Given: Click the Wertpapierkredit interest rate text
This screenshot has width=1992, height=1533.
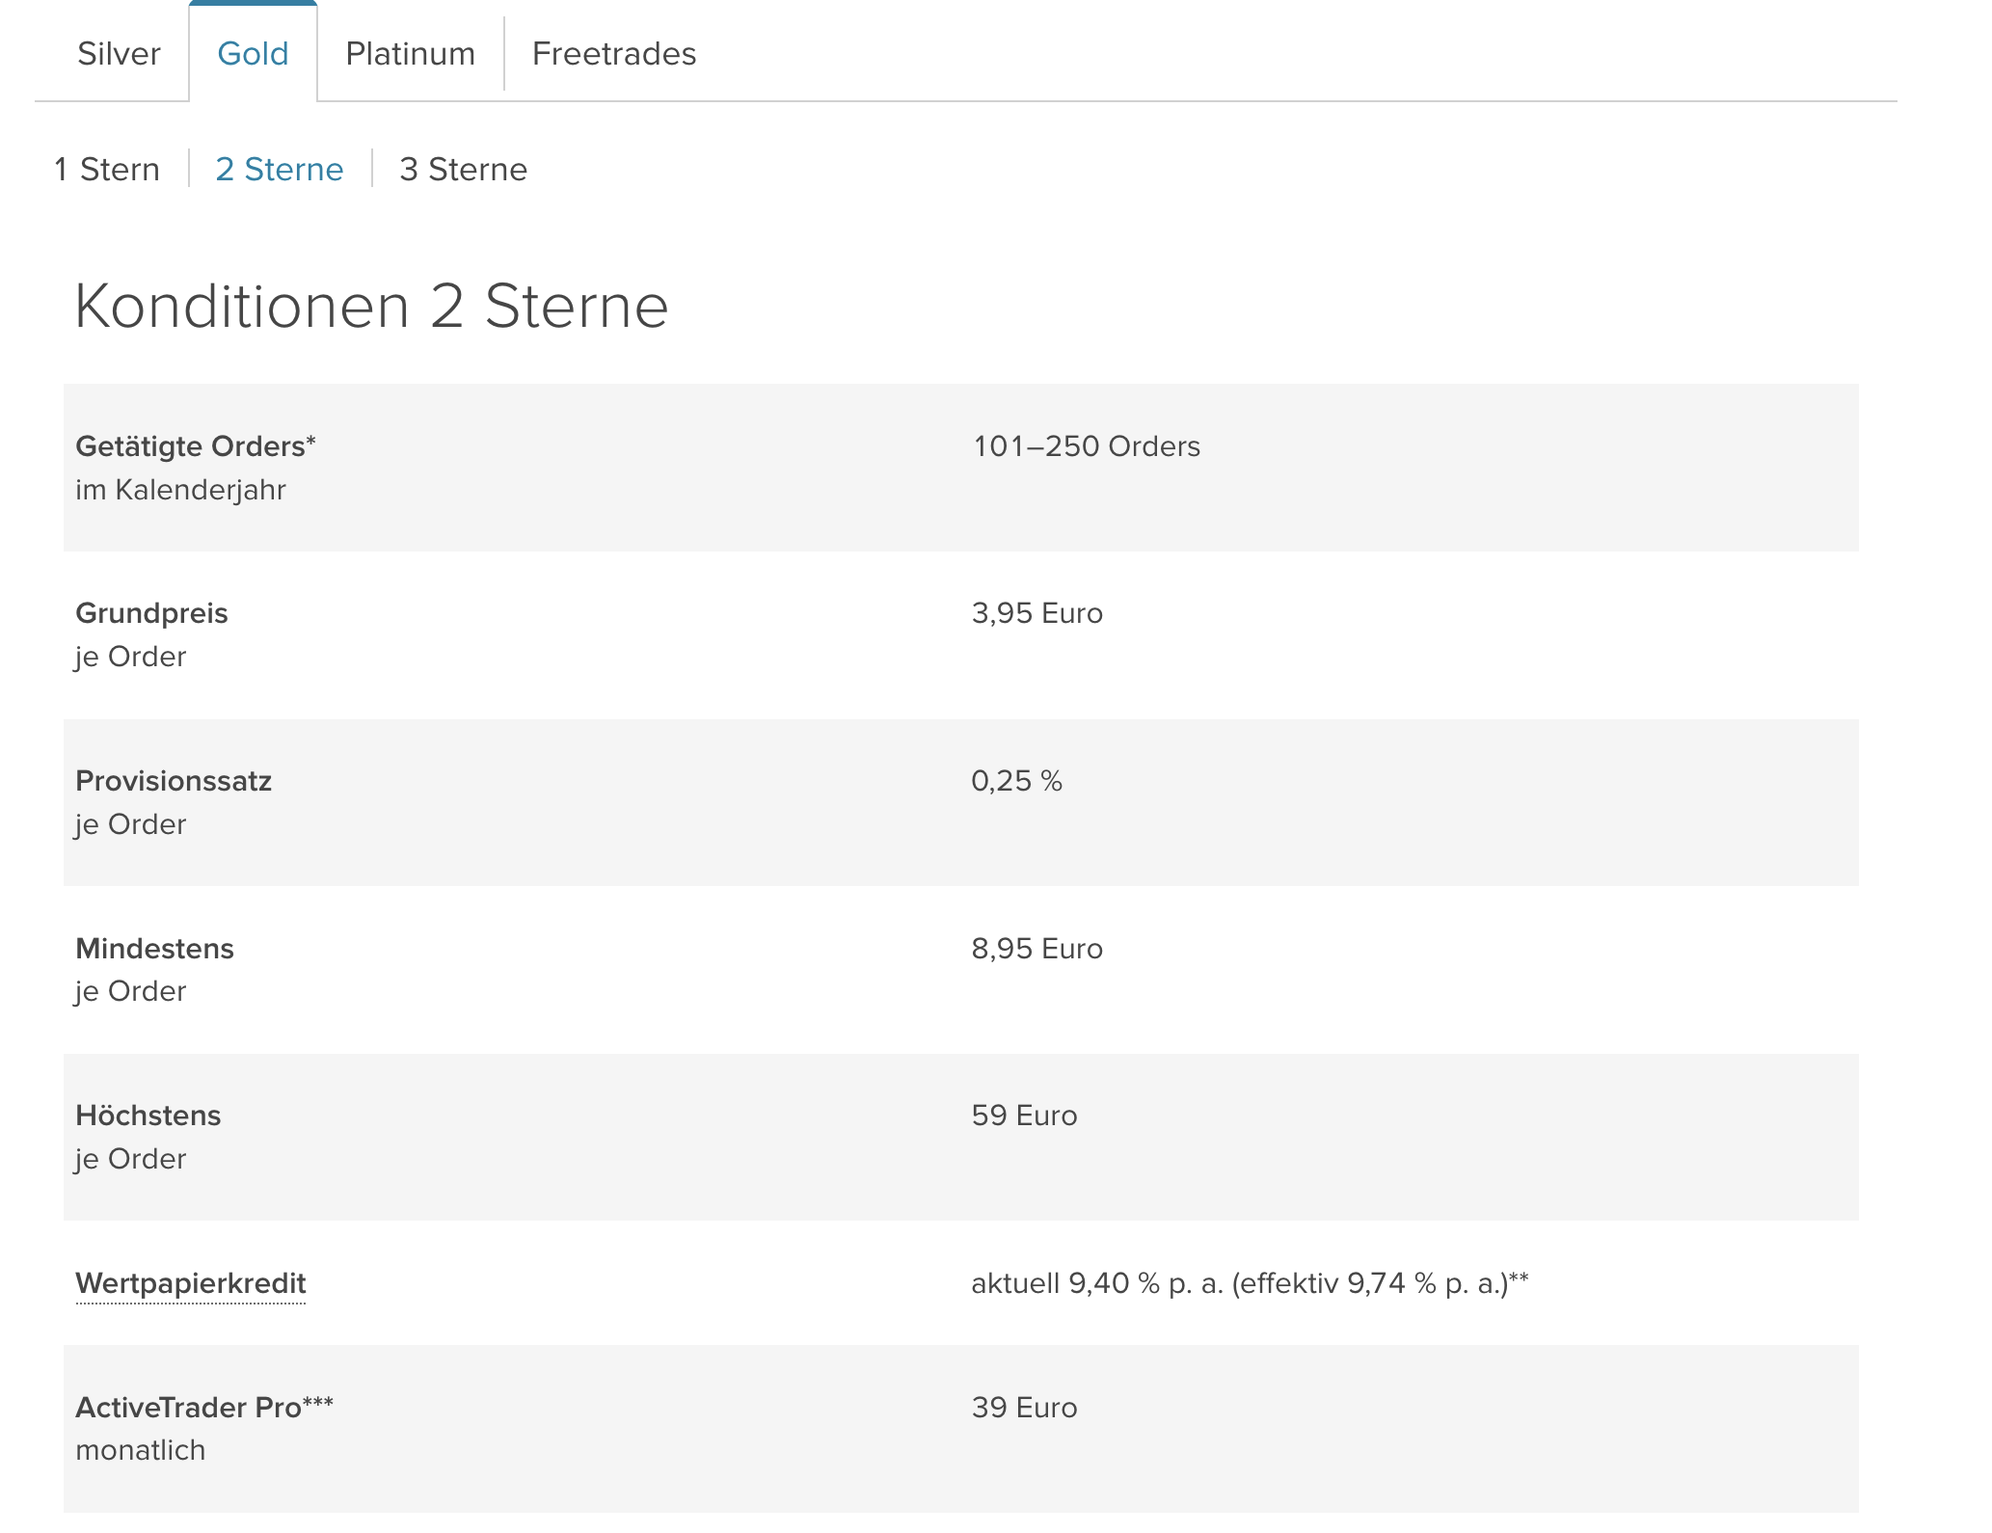Looking at the screenshot, I should 1249,1283.
